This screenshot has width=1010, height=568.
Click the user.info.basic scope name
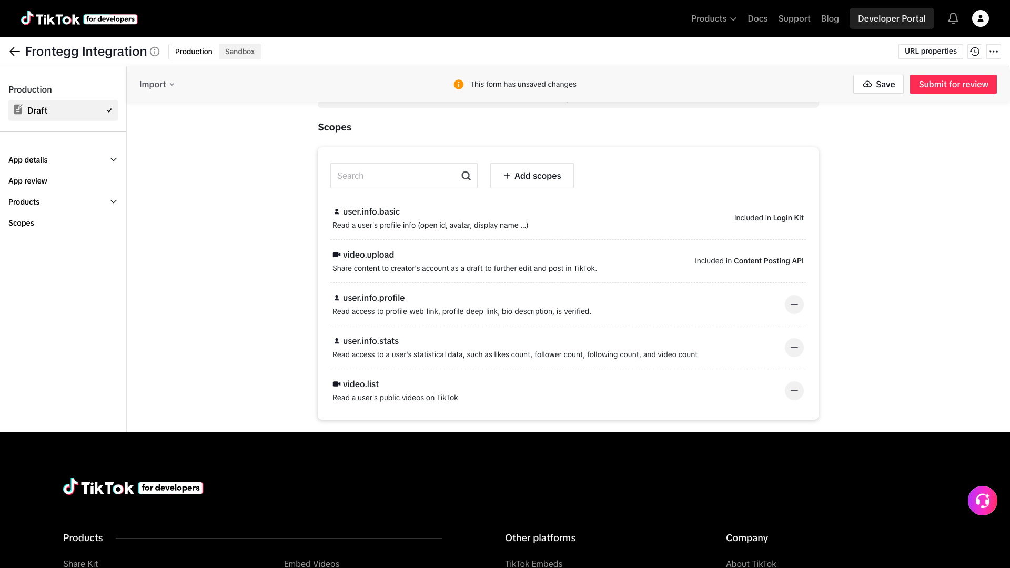[x=371, y=211]
